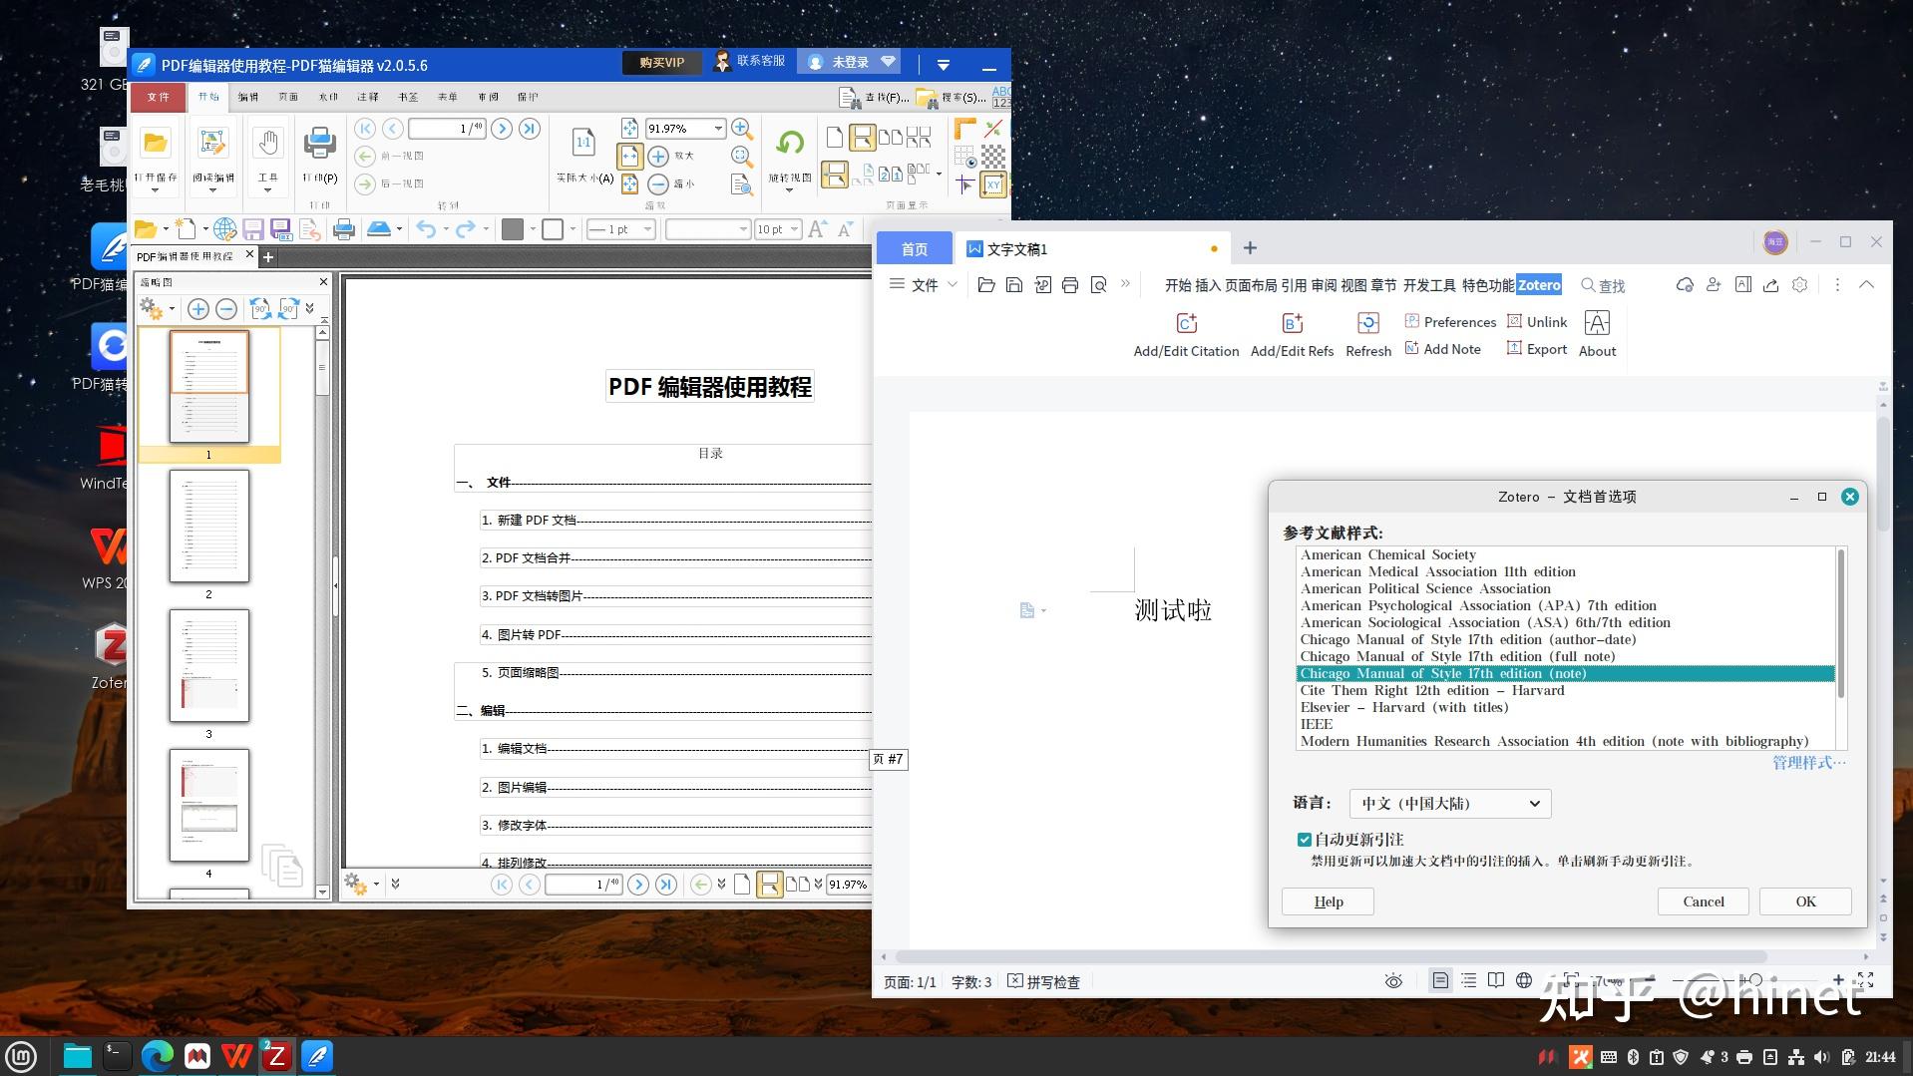Click undo arrow in PDF quick toolbar
The image size is (1913, 1076).
(x=426, y=229)
